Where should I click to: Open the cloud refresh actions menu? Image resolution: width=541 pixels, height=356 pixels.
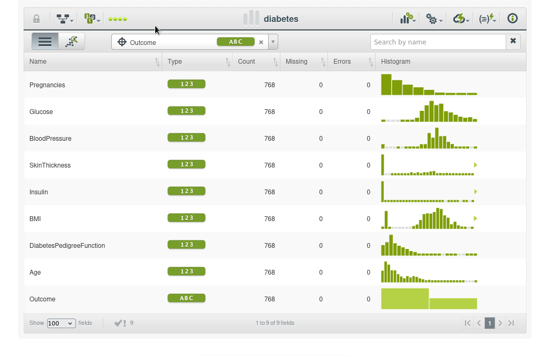pyautogui.click(x=461, y=19)
